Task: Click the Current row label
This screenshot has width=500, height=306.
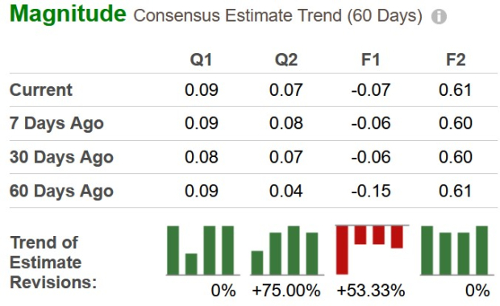Action: tap(41, 90)
